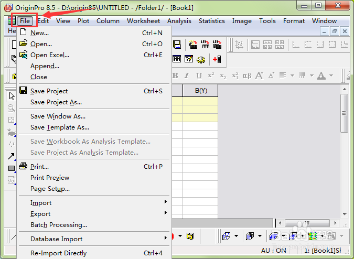Expand the Export submenu

(x=94, y=214)
